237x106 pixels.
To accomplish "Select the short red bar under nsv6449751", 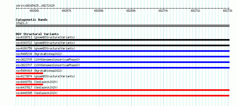I will point(30,84).
